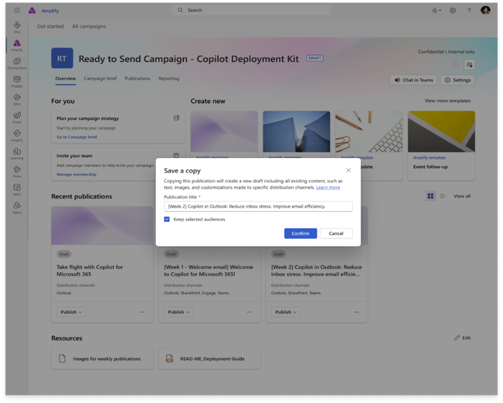Select the Event follow-up template
The width and height of the screenshot is (503, 403).
(x=441, y=146)
